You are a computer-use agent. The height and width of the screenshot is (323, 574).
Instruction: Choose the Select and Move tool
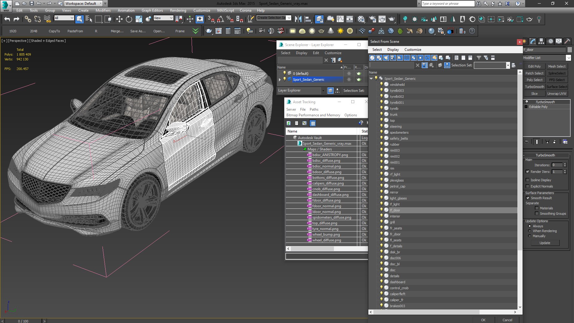click(119, 19)
